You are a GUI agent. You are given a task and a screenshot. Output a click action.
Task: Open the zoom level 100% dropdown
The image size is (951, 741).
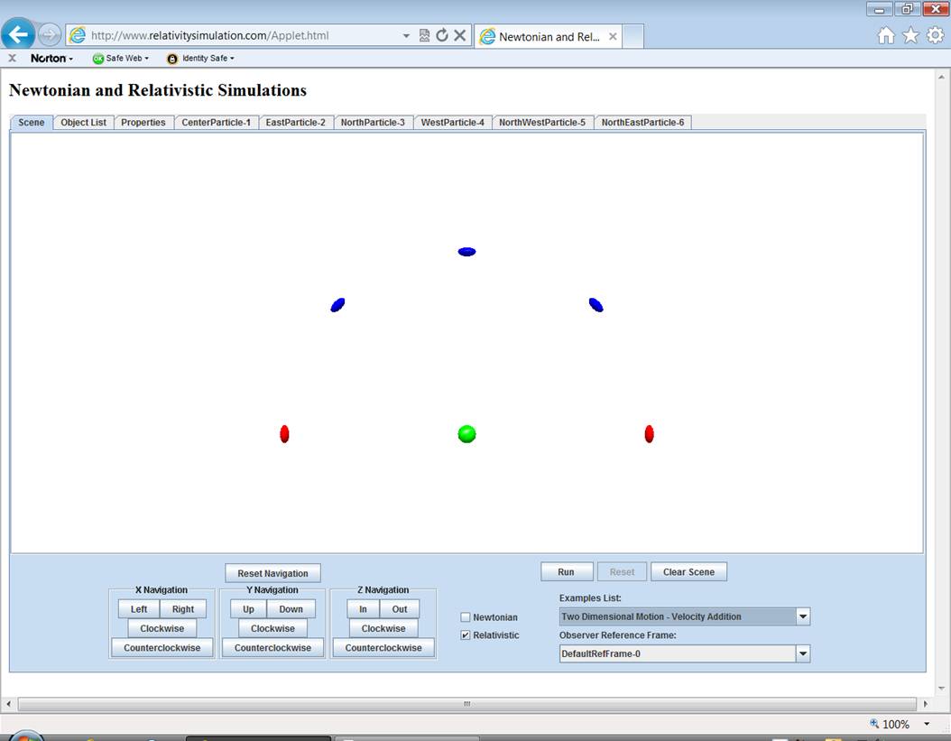[927, 724]
